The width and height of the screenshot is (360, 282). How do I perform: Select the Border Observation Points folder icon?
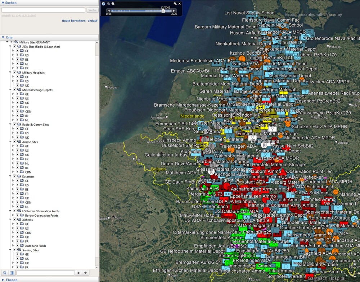click(22, 215)
